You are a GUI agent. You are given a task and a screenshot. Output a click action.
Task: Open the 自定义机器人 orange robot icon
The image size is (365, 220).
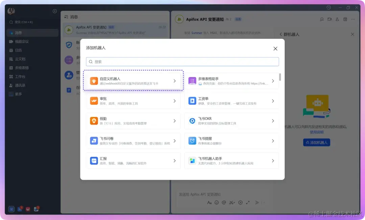(x=94, y=81)
